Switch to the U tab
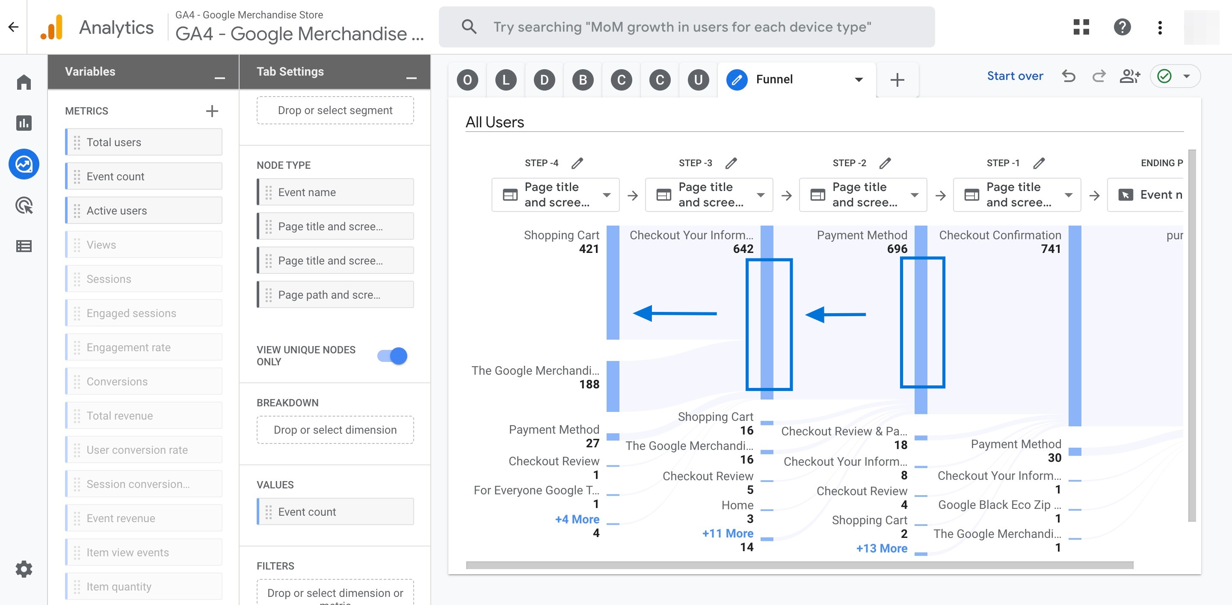 [x=698, y=80]
